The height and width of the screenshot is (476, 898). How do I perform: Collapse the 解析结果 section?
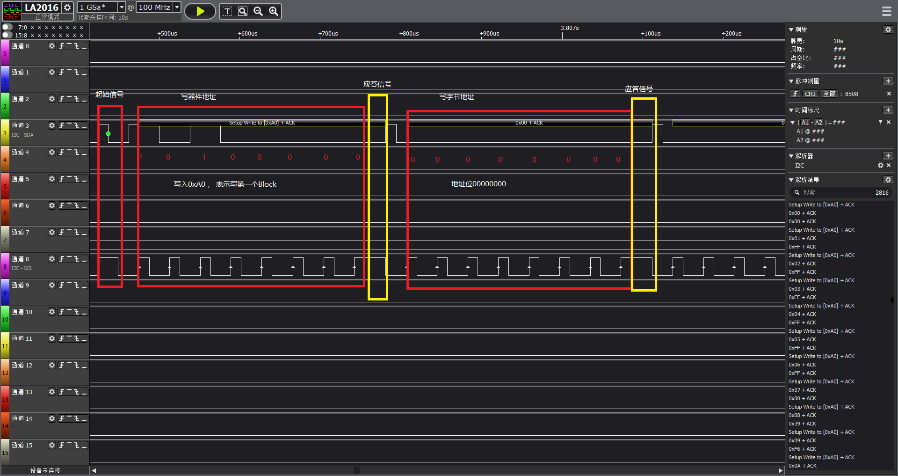tap(791, 180)
